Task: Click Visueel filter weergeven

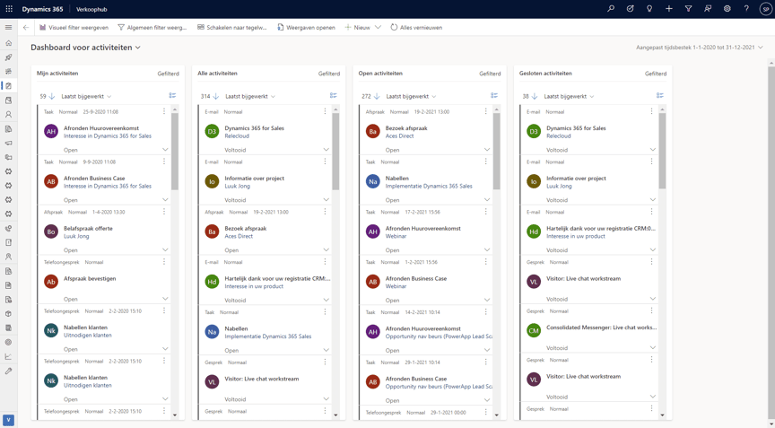Action: [x=74, y=28]
